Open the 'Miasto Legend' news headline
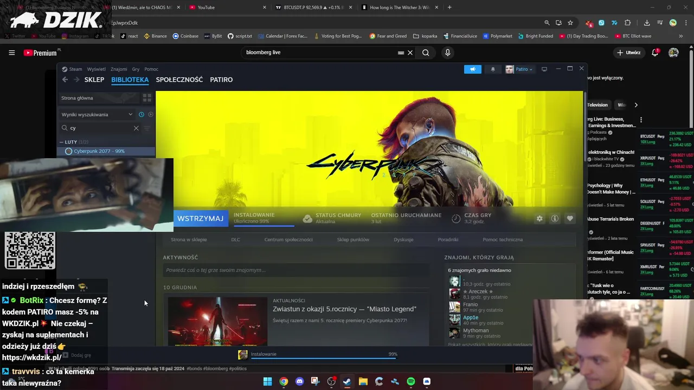 pos(344,309)
